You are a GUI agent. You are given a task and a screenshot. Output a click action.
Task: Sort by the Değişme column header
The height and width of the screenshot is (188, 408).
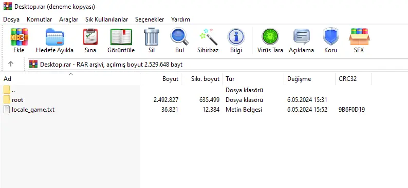(x=310, y=79)
